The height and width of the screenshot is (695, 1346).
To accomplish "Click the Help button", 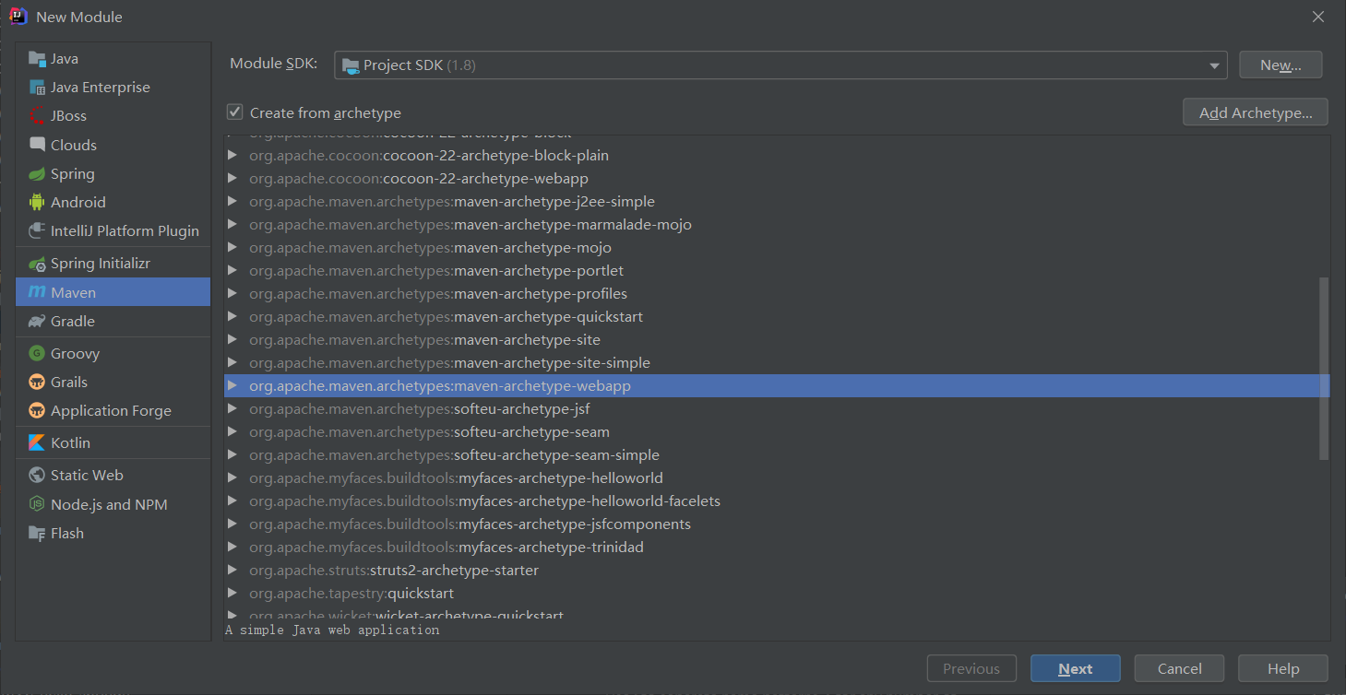I will (x=1283, y=669).
